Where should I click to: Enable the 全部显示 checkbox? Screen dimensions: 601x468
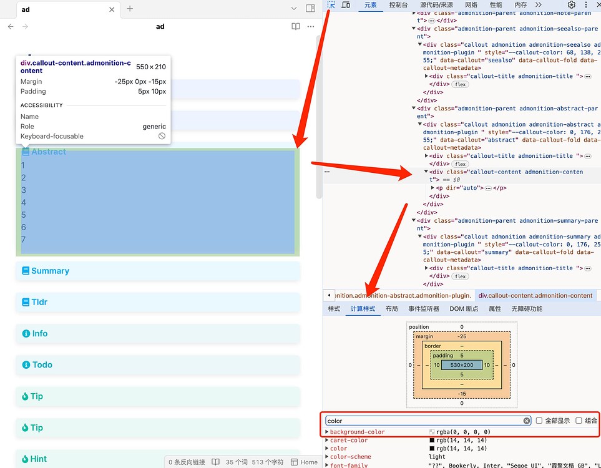pyautogui.click(x=539, y=421)
